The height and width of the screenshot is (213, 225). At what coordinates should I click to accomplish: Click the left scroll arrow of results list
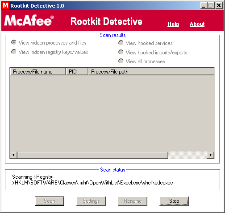click(13, 155)
